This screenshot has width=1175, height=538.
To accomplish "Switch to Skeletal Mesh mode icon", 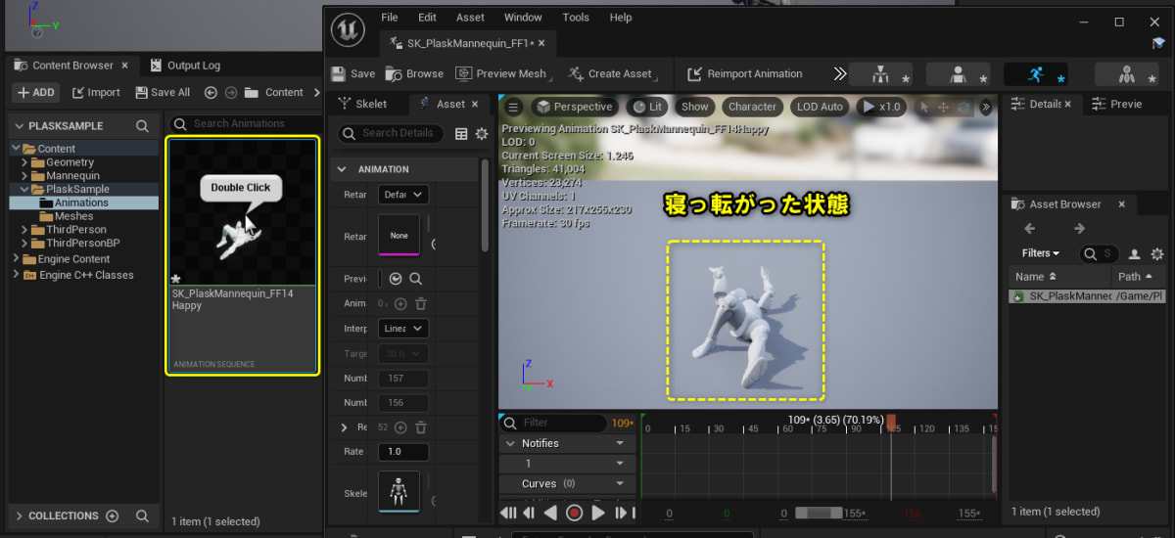I will tap(959, 74).
